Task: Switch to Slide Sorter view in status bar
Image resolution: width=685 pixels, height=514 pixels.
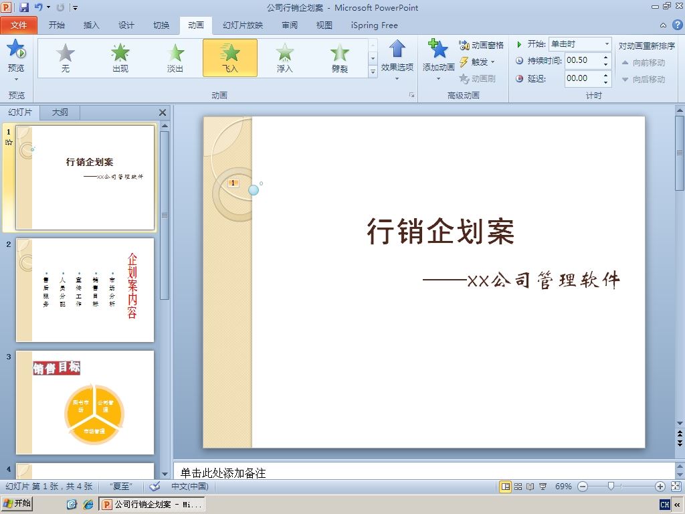Action: tap(518, 487)
